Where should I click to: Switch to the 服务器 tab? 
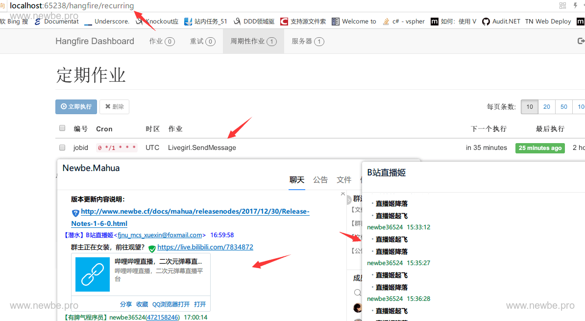(x=307, y=41)
